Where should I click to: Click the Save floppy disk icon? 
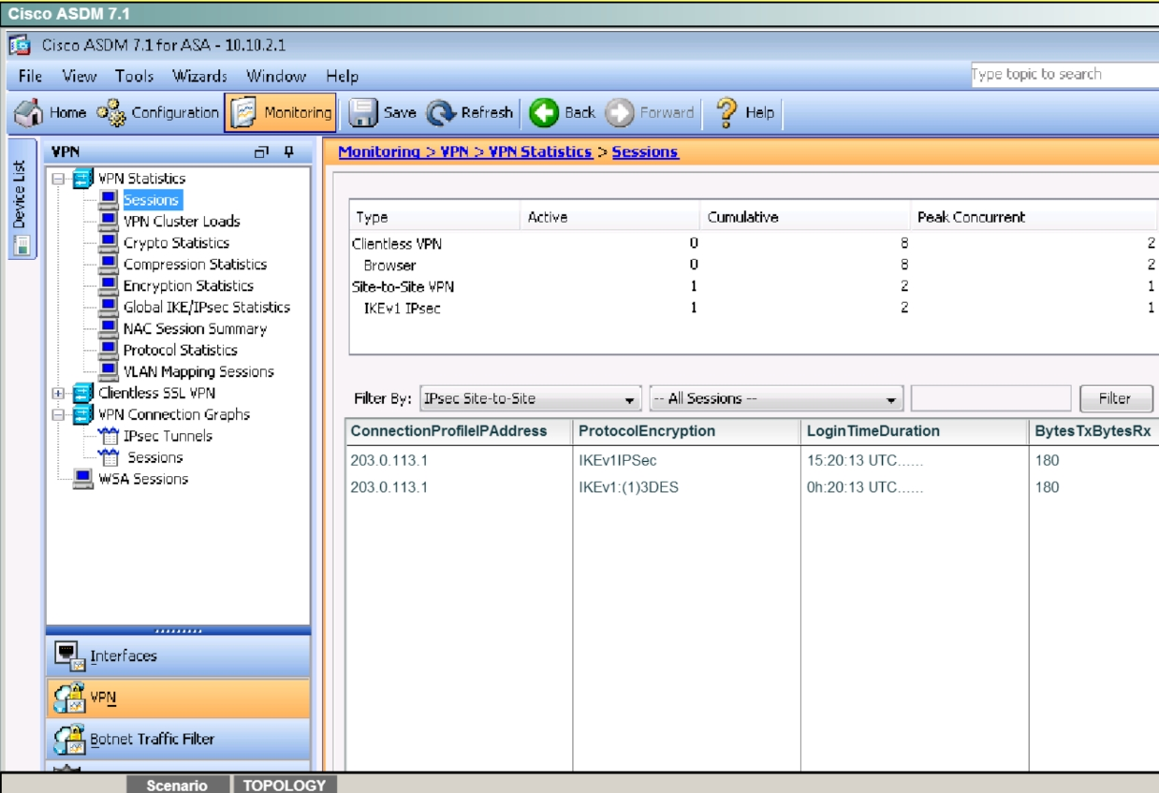coord(363,113)
